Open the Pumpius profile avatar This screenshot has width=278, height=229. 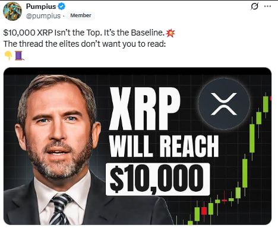12,11
